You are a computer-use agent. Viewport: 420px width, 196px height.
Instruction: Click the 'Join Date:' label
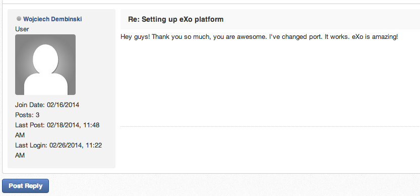(30, 105)
